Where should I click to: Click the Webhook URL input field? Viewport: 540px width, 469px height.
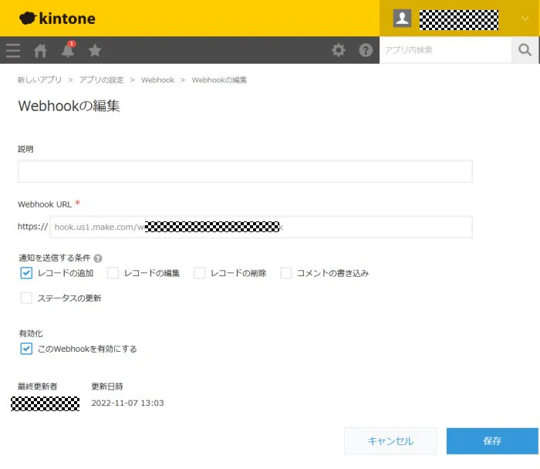tap(261, 227)
